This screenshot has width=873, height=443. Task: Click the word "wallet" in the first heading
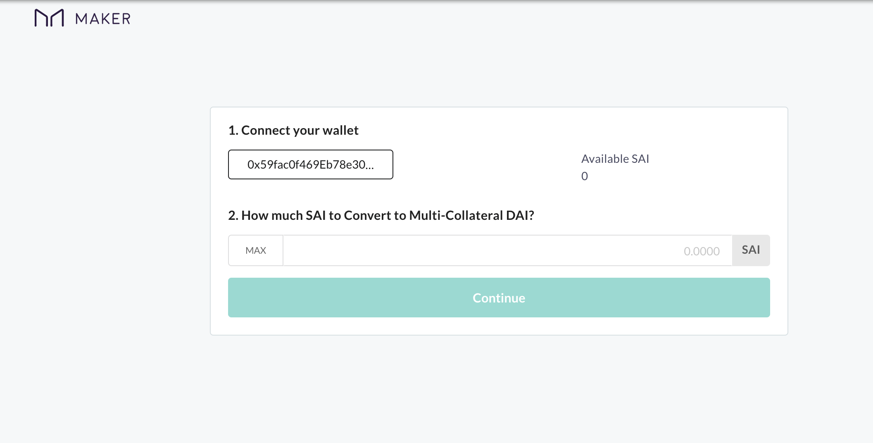(x=340, y=131)
